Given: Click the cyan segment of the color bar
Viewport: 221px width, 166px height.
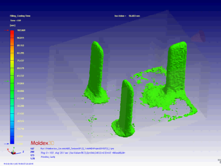Looking at the screenshot, I should 12,117.
